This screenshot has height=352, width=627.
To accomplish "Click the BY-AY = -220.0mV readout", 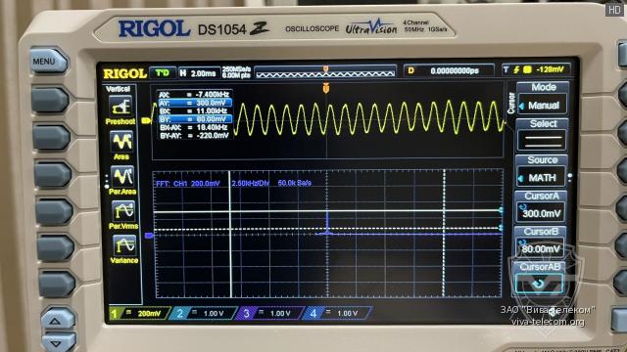I will point(194,136).
